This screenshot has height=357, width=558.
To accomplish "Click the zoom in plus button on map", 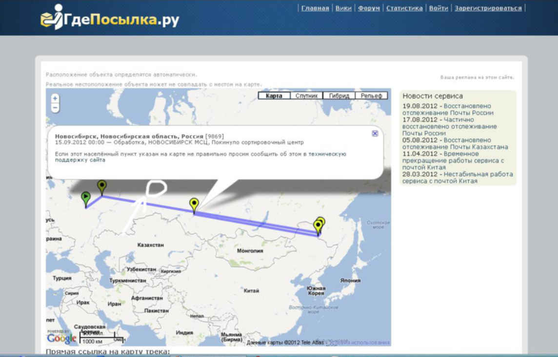I will pyautogui.click(x=55, y=98).
